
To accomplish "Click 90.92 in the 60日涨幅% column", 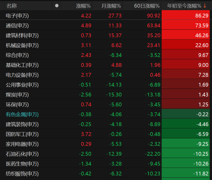I will coord(154,16).
